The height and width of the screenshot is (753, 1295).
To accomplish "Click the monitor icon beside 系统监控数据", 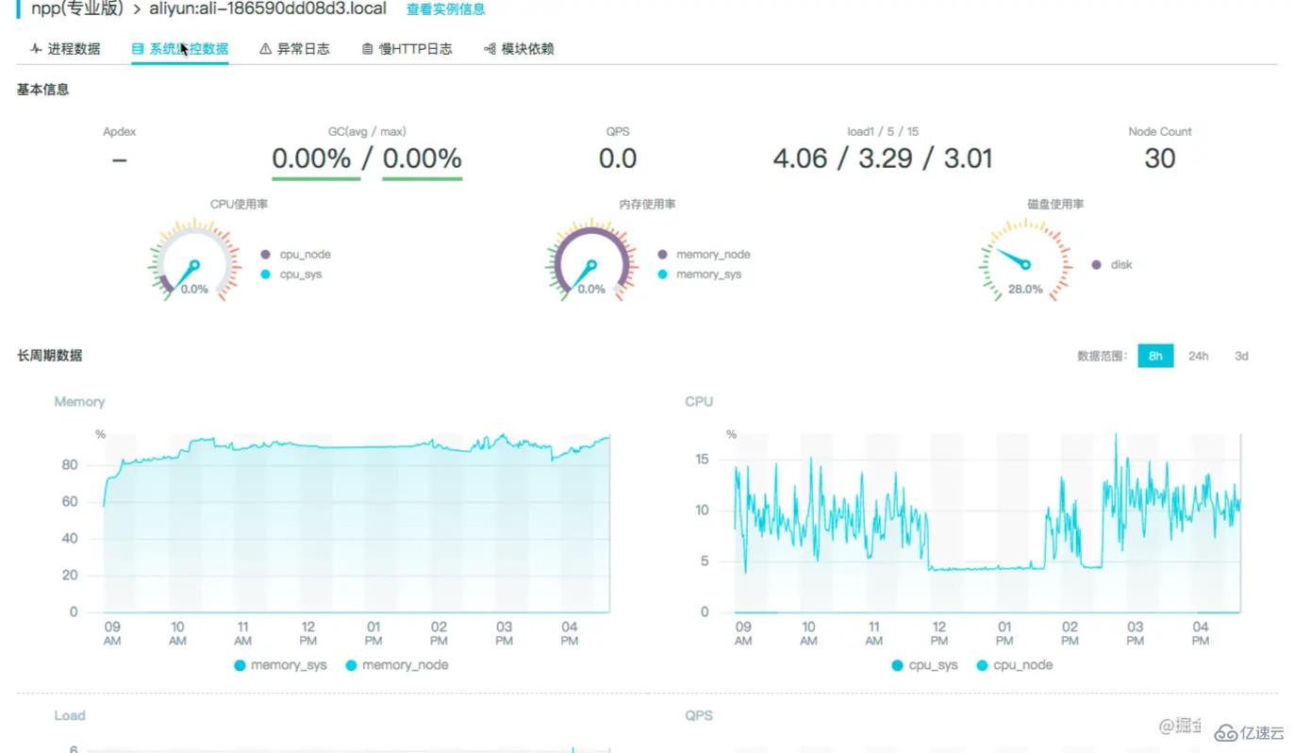I will [138, 49].
